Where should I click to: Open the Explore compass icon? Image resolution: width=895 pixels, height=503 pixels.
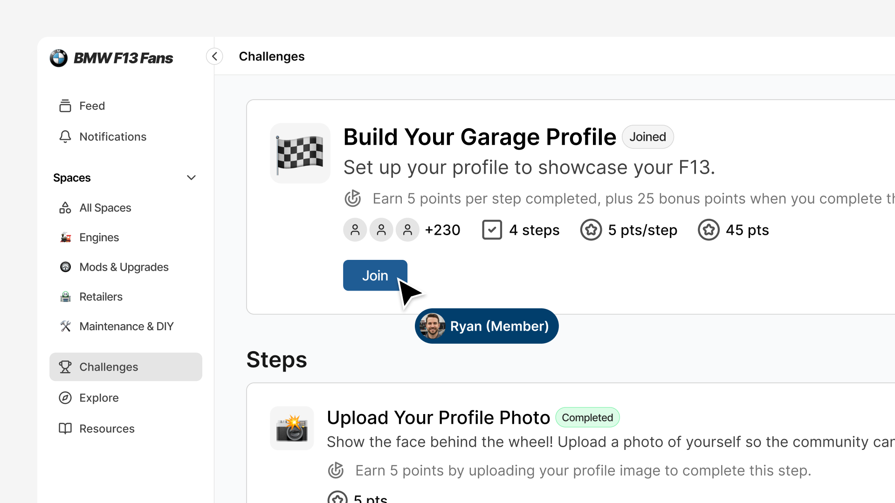[65, 398]
